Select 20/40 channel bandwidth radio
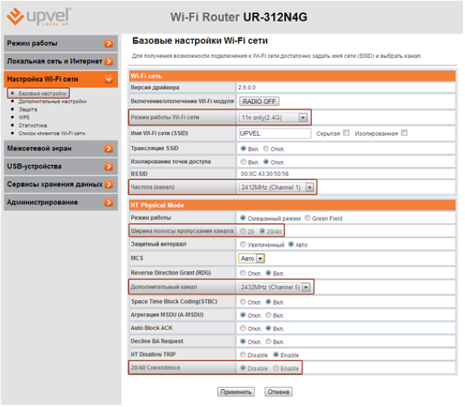This screenshot has width=465, height=407. click(262, 231)
